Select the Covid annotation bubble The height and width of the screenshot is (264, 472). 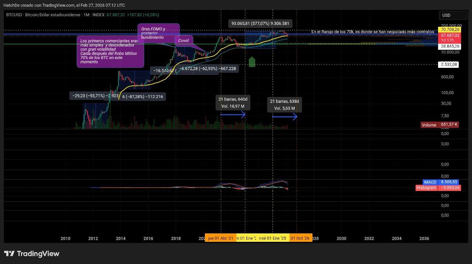[184, 41]
